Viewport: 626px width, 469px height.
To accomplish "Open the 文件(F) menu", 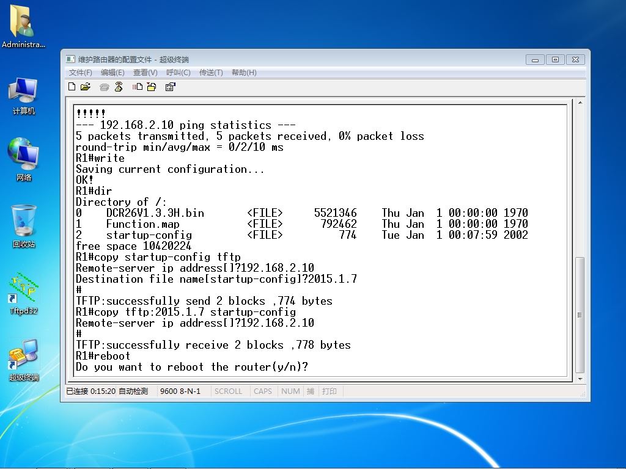I will (81, 73).
